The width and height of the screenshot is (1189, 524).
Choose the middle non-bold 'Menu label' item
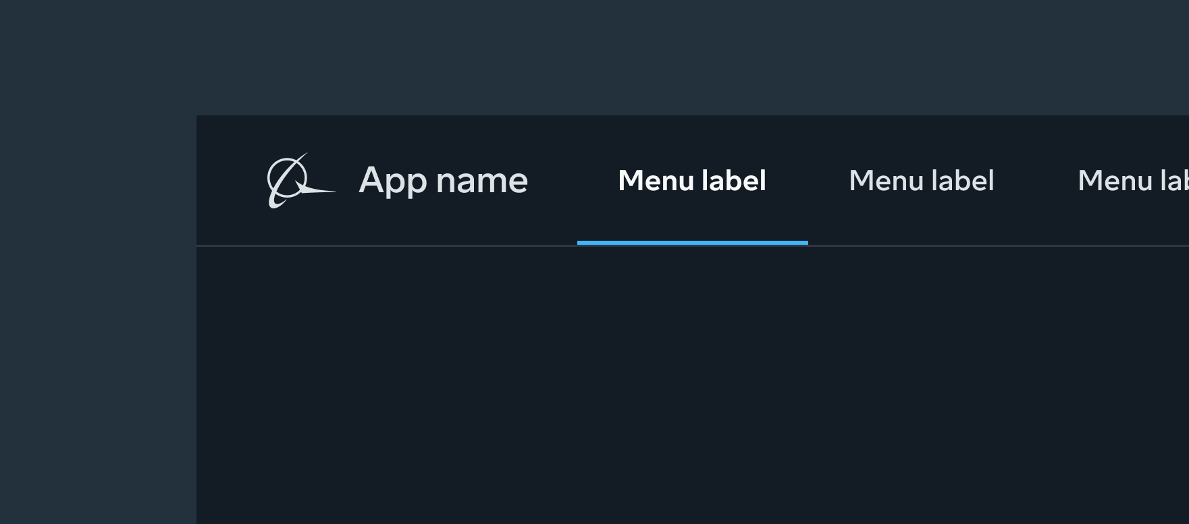(921, 181)
